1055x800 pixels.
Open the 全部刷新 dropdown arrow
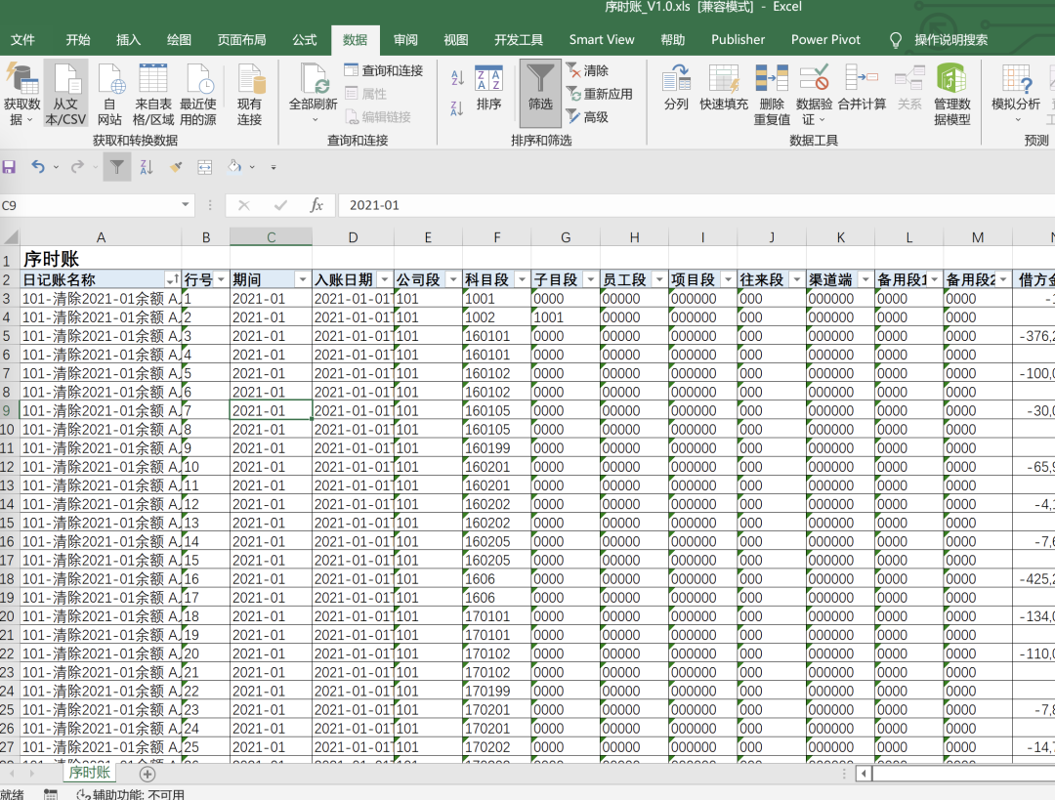coord(315,120)
